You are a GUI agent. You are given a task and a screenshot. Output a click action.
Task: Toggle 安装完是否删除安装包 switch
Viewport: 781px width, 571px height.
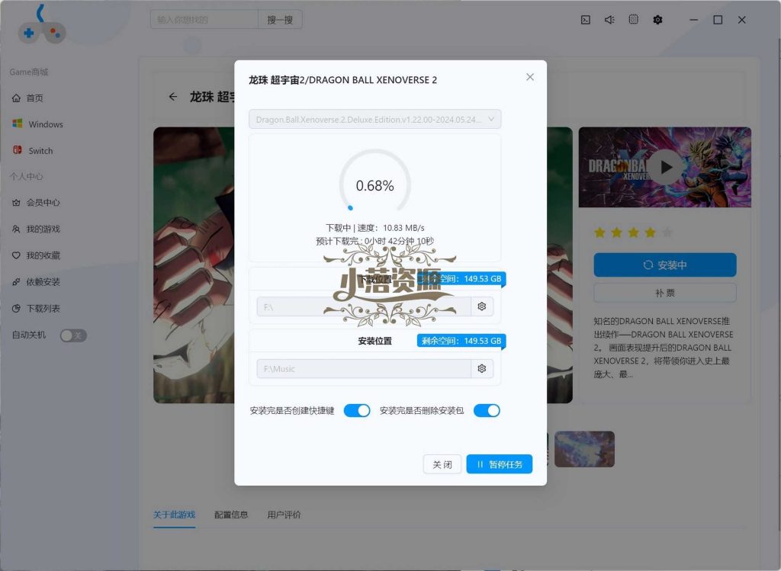pyautogui.click(x=487, y=411)
